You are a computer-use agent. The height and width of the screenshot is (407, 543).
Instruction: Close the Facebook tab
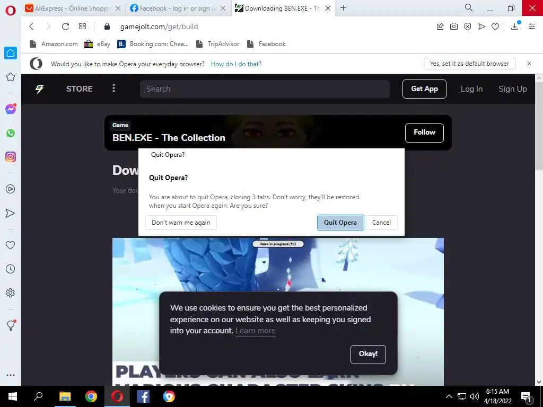tap(223, 8)
